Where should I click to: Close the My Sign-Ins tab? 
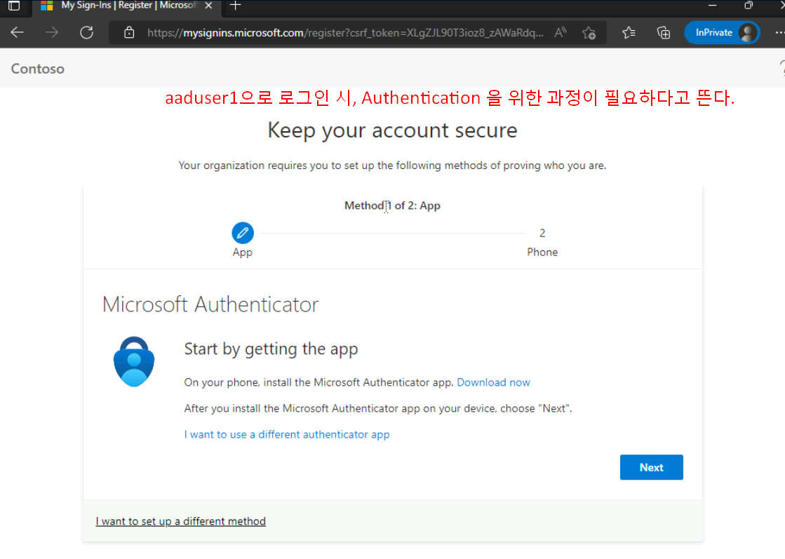coord(209,6)
